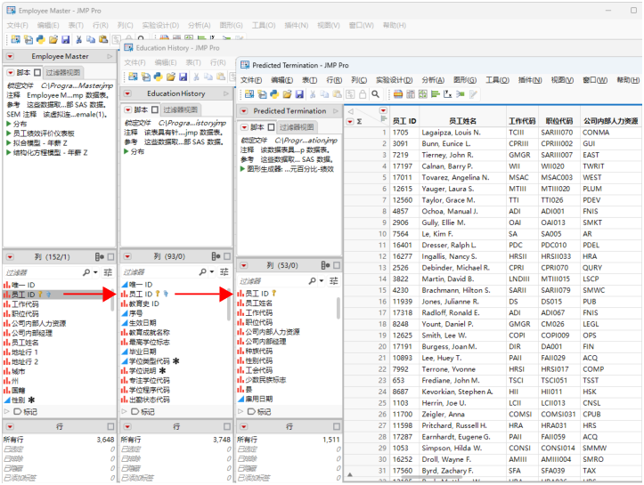Click 员工姓名 column header in data grid
644x485 pixels.
tap(462, 121)
